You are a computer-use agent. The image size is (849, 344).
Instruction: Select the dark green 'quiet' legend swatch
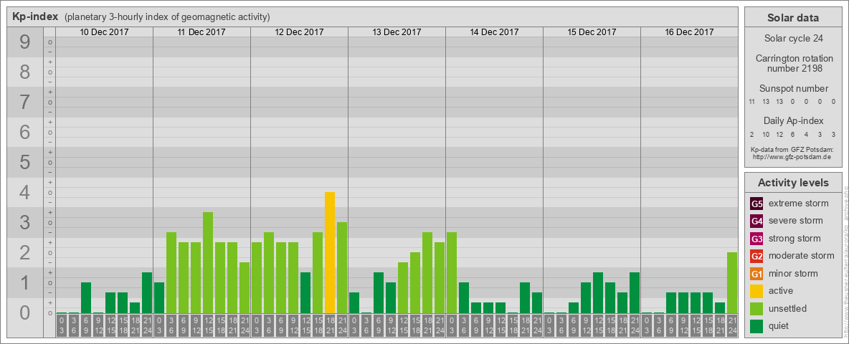(757, 326)
